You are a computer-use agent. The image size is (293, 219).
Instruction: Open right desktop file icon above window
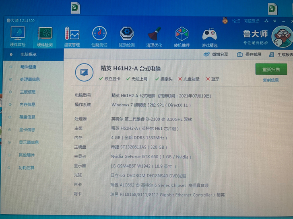click(x=272, y=8)
